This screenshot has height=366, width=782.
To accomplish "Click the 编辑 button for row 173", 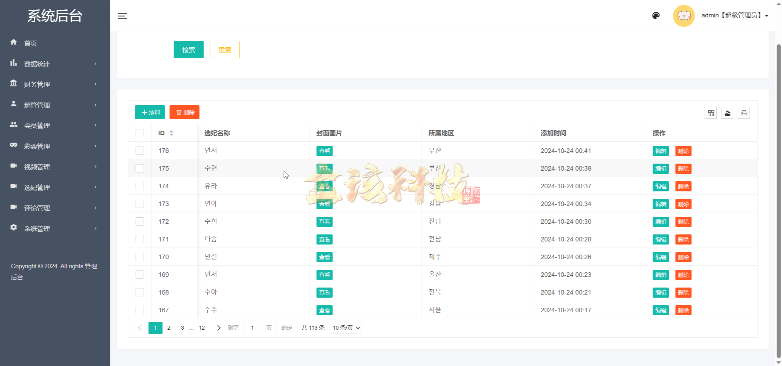I will point(661,204).
